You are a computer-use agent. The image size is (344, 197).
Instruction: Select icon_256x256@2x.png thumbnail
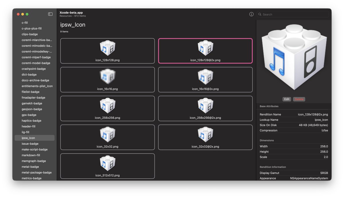[205, 108]
